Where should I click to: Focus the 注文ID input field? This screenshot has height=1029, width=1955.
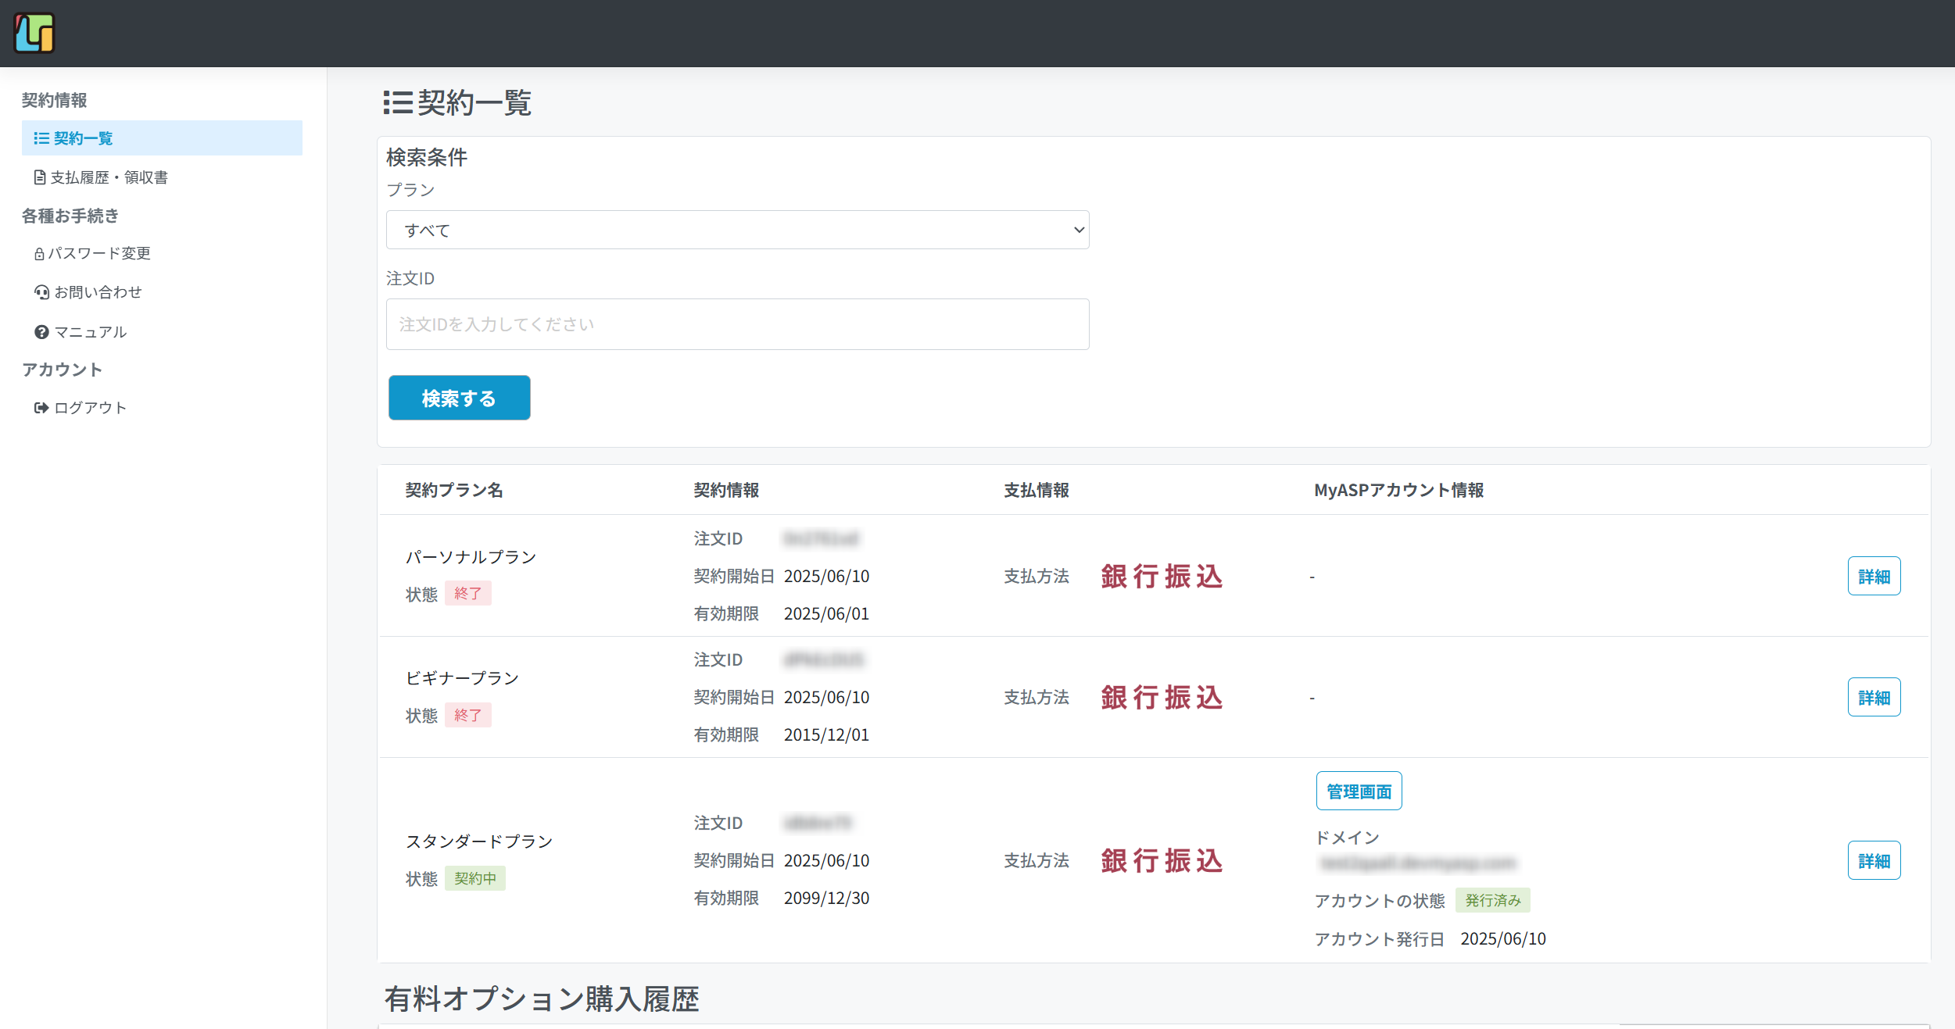tap(736, 324)
